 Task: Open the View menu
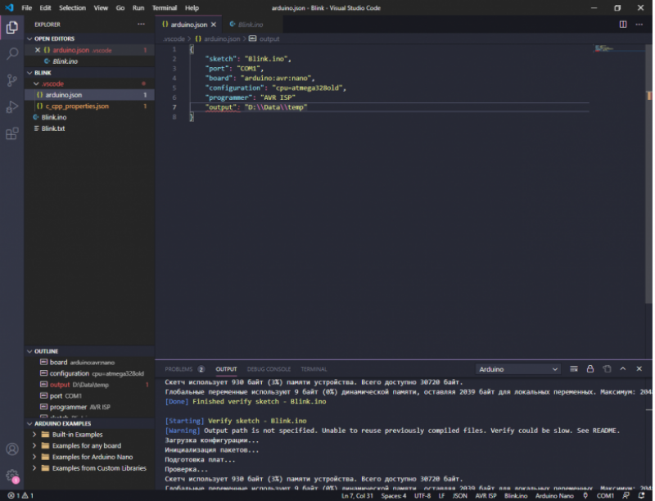click(x=101, y=7)
